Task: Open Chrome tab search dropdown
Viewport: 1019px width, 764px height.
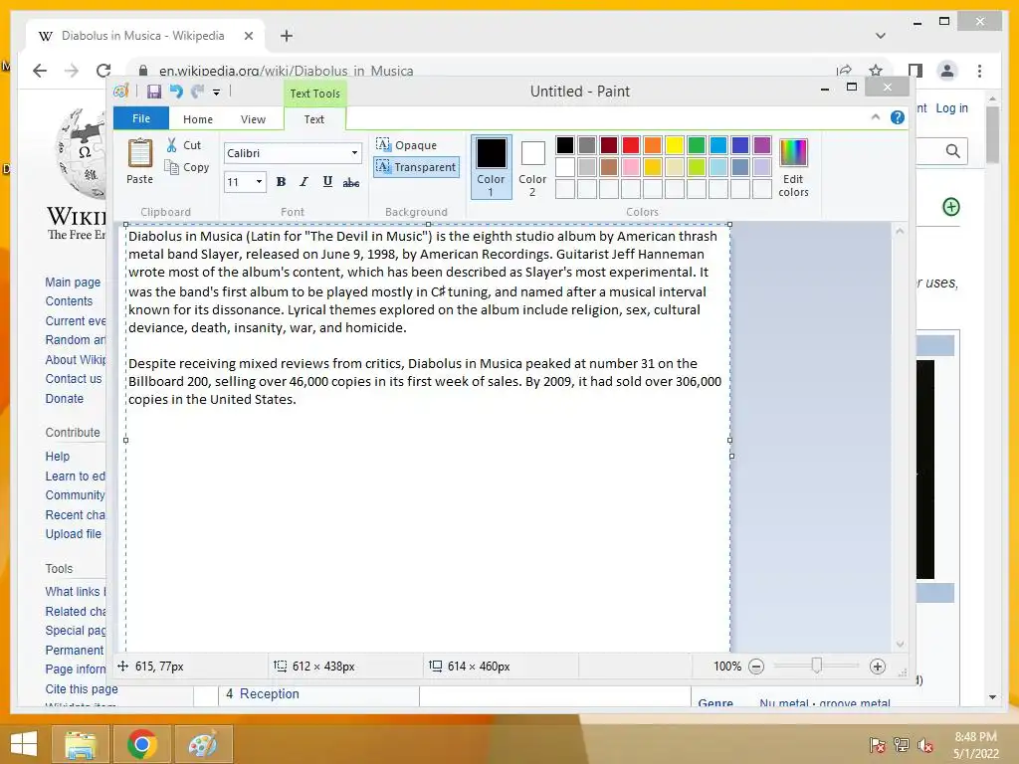Action: click(x=881, y=36)
